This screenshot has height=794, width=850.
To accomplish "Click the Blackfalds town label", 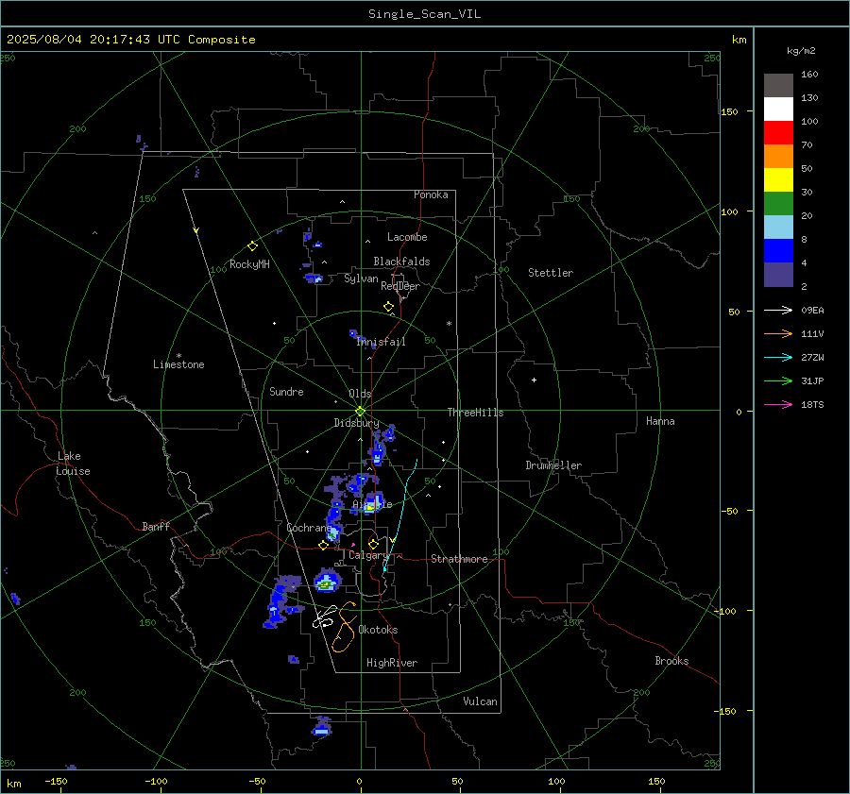I will click(401, 262).
